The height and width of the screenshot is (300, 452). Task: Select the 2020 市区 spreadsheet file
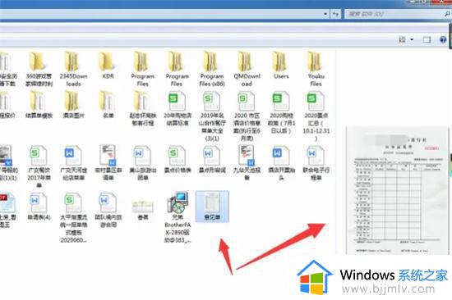coord(247,116)
